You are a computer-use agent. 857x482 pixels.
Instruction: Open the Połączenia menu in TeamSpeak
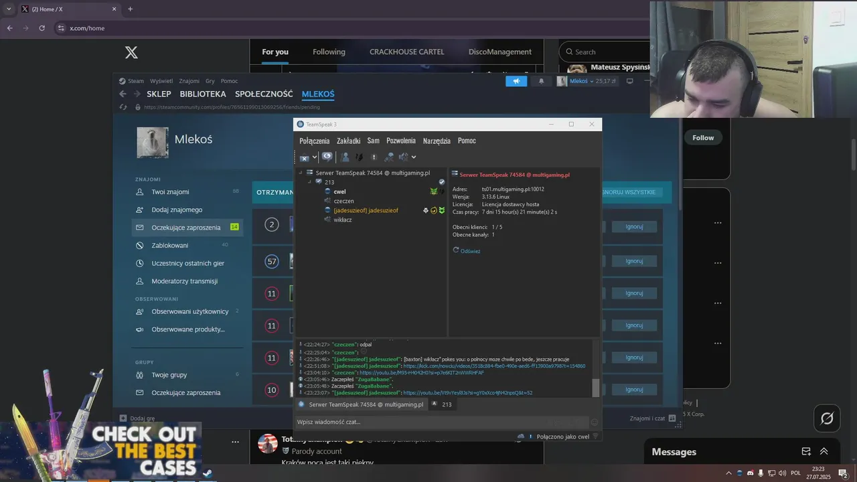pyautogui.click(x=315, y=141)
